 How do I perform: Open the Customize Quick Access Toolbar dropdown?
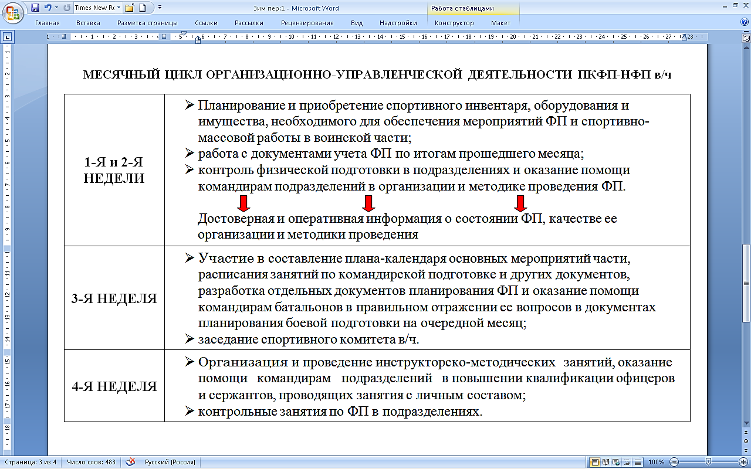[160, 8]
